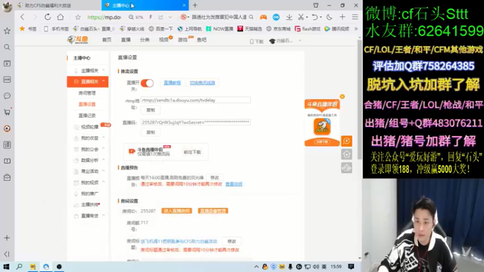The height and width of the screenshot is (272, 484).
Task: Open the skin shirt icon in title bar
Action: [316, 5]
